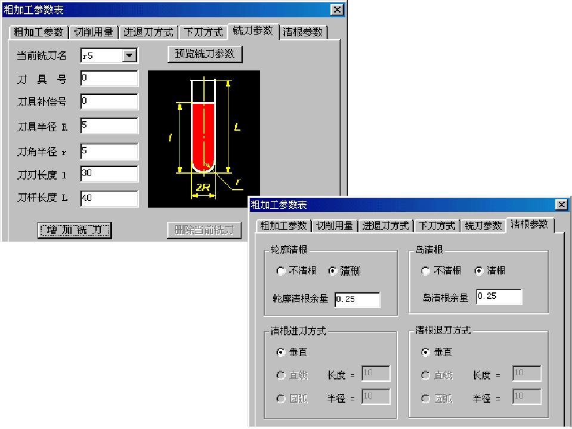
Task: Choose 垂直 under 清根退刀方式
Action: pos(426,353)
